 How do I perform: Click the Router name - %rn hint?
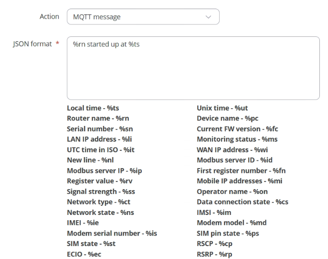pos(98,118)
